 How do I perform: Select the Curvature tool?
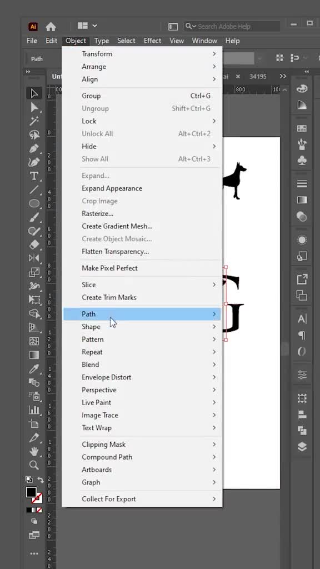click(x=34, y=162)
